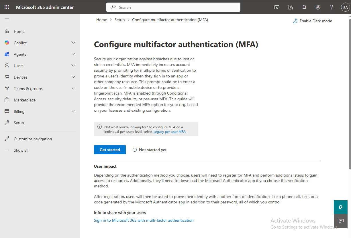Click the search magnifier icon
The image size is (351, 238).
(x=113, y=7)
